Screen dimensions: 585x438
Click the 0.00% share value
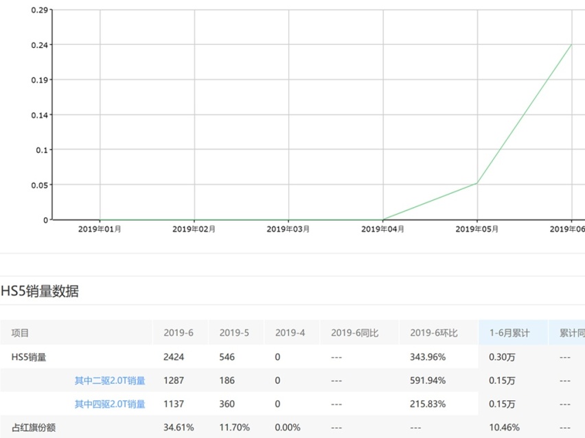click(x=287, y=428)
